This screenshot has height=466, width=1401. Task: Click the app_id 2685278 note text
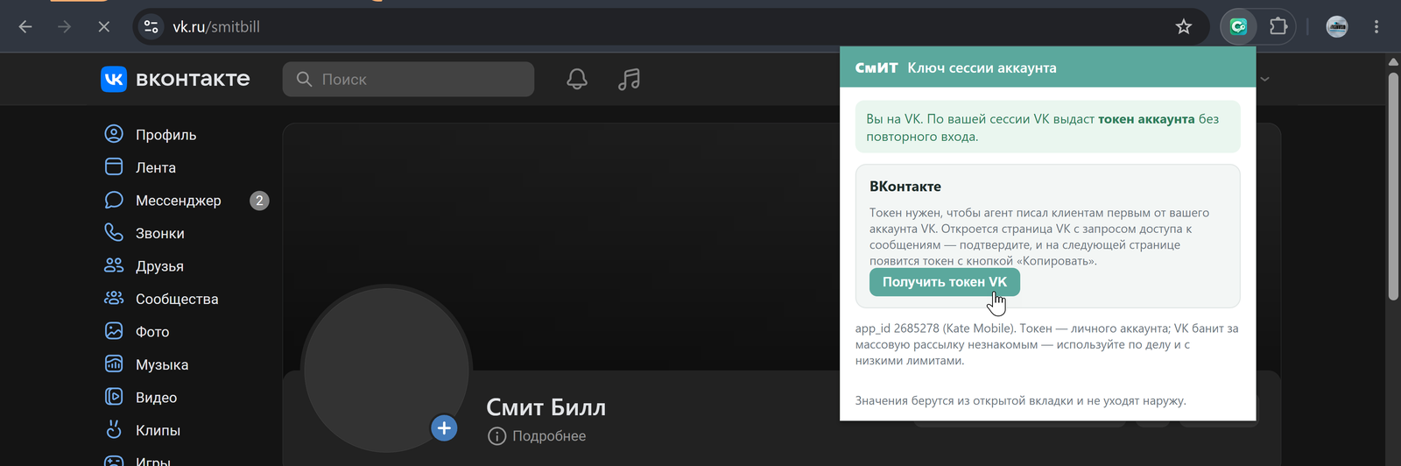[x=1047, y=344]
